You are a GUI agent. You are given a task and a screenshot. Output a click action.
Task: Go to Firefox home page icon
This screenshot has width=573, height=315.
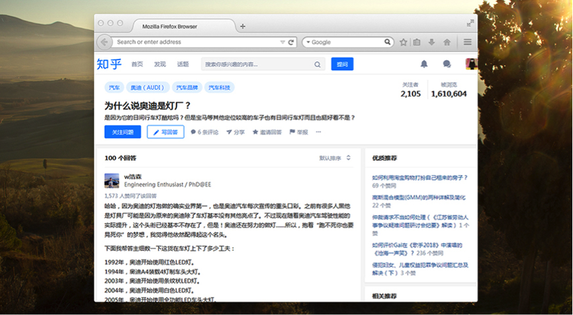click(447, 42)
